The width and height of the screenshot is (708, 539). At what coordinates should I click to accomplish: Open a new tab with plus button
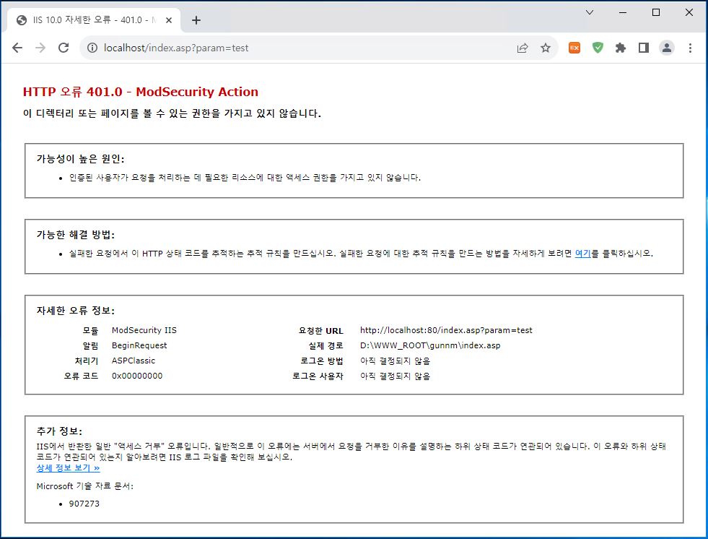196,20
